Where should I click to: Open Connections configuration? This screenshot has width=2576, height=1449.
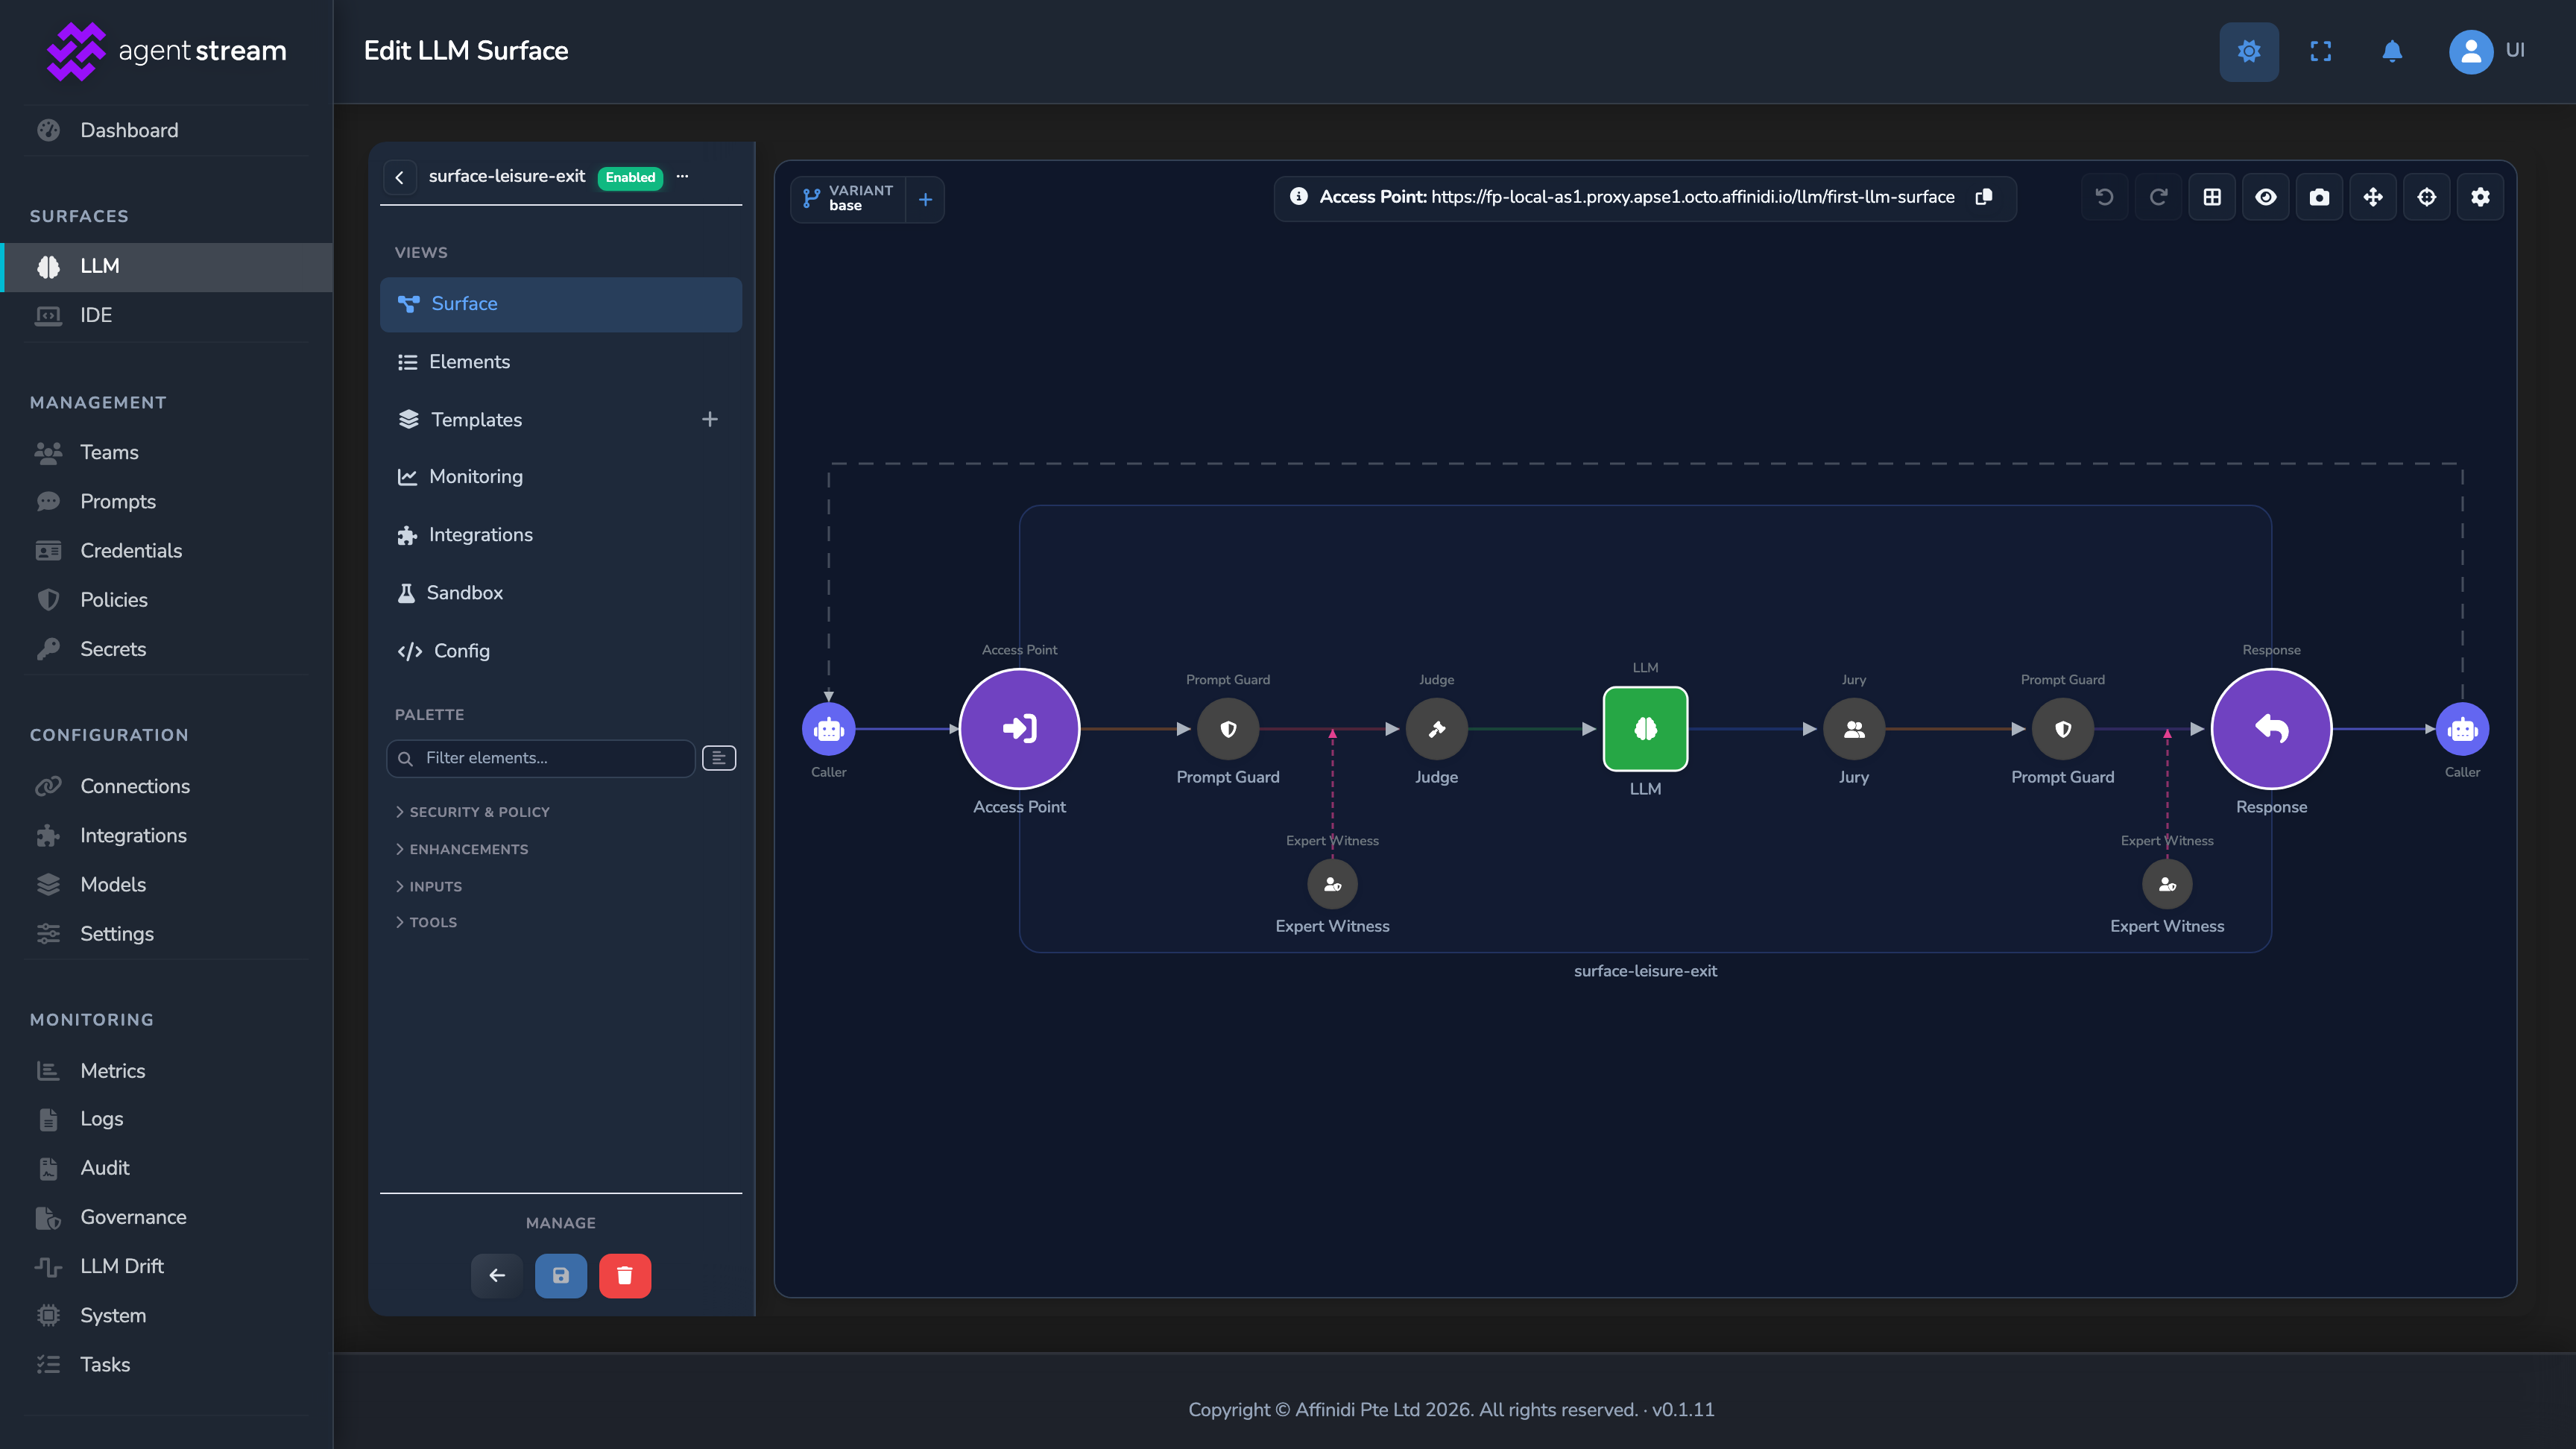[x=166, y=786]
